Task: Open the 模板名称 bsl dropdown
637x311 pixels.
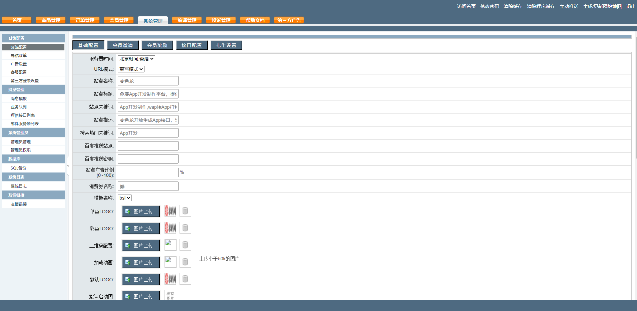Action: click(x=124, y=198)
